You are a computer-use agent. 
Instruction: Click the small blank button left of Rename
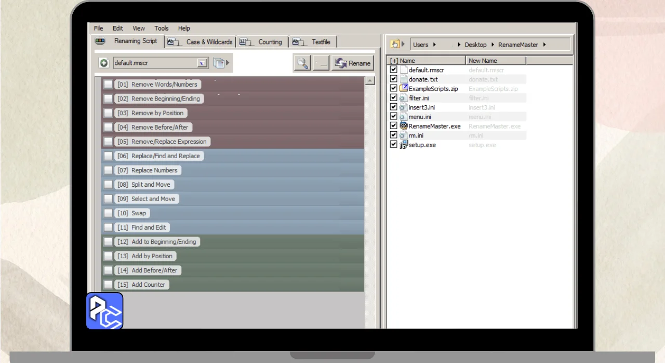point(321,63)
